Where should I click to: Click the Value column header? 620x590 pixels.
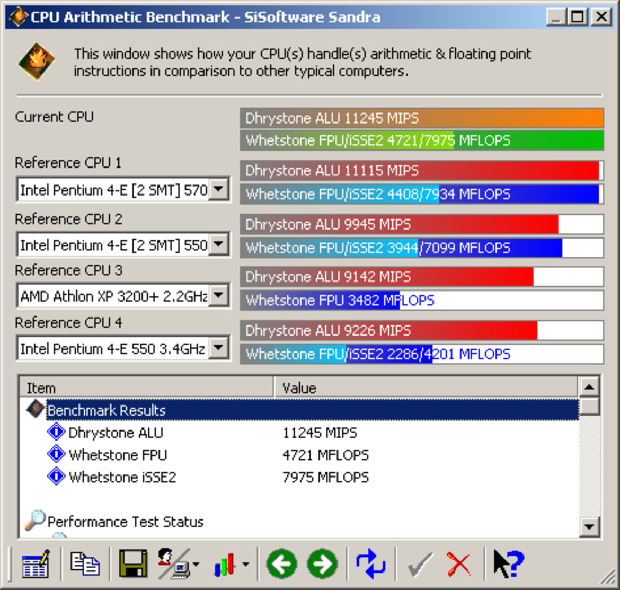426,388
